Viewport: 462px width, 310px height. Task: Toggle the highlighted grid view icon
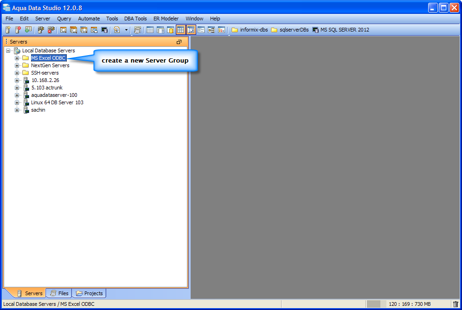click(x=180, y=30)
